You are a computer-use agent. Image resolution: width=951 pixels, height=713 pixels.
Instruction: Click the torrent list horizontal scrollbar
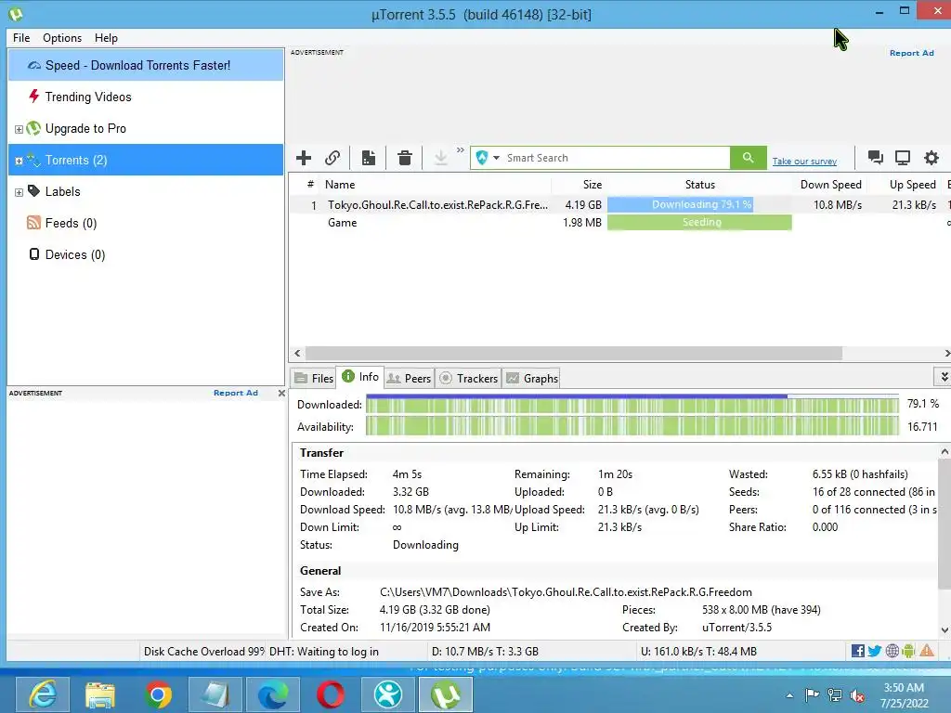pos(573,353)
